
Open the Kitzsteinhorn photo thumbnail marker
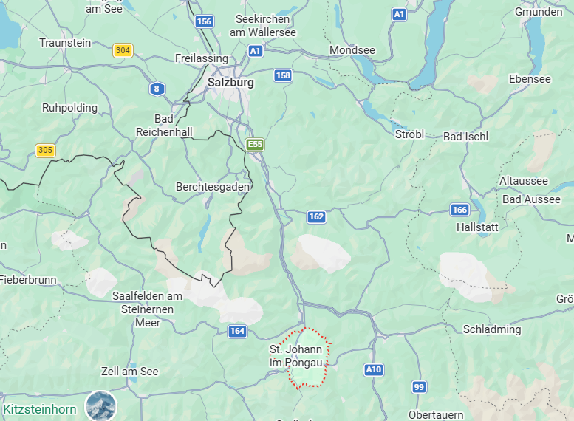click(100, 406)
